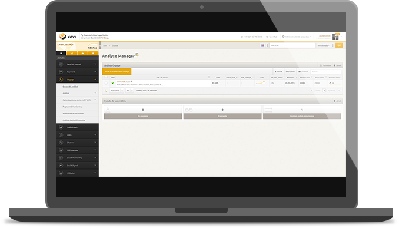Image resolution: width=399 pixels, height=228 pixels.
Task: Expand the Panel de control menu arrow
Action: tap(95, 64)
